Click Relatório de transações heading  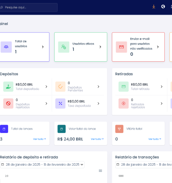[137, 157]
